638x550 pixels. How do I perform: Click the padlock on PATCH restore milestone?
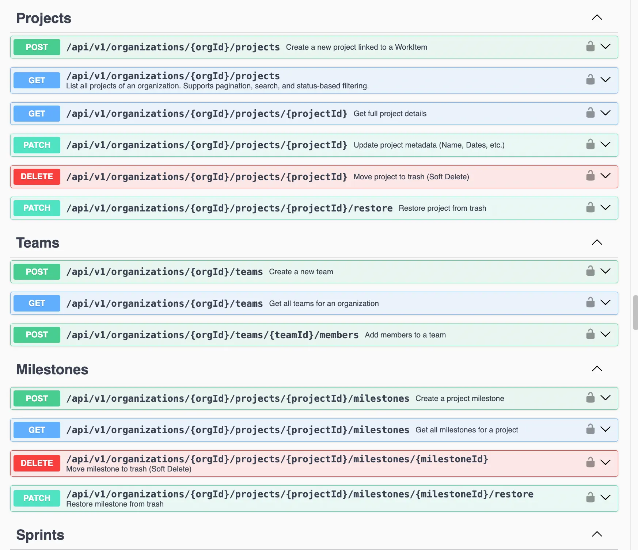(590, 498)
